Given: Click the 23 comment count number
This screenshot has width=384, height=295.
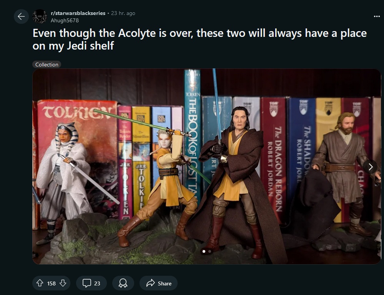Looking at the screenshot, I should point(97,283).
